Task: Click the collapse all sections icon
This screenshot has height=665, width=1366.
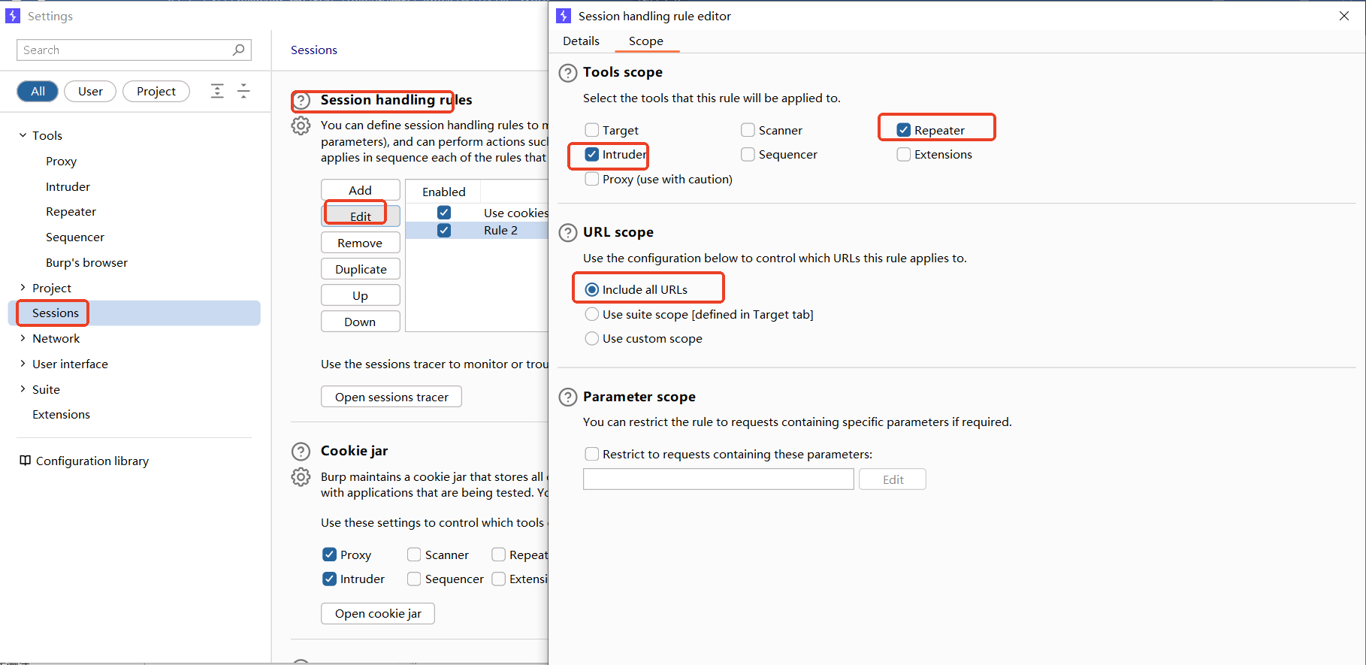Action: 243,91
